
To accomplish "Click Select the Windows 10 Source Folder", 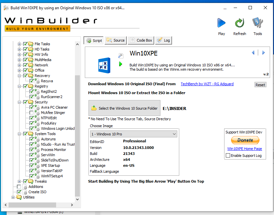I will [124, 108].
